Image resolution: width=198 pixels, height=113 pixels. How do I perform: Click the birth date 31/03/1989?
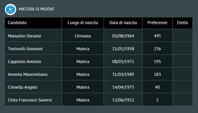pos(123,74)
